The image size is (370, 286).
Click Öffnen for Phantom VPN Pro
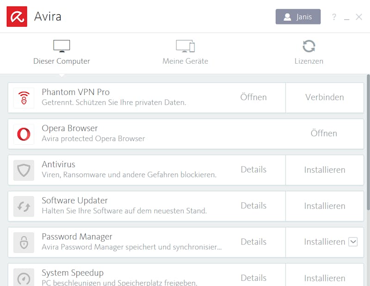coord(253,97)
